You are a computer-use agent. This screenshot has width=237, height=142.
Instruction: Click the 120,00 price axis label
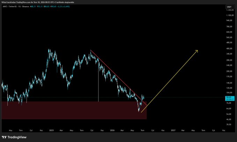coord(229,88)
